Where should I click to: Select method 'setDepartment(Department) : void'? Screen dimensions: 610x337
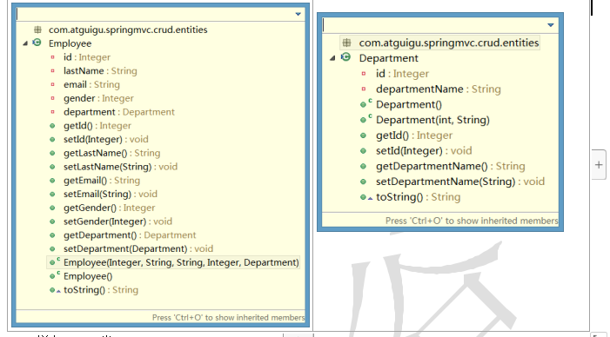click(138, 248)
